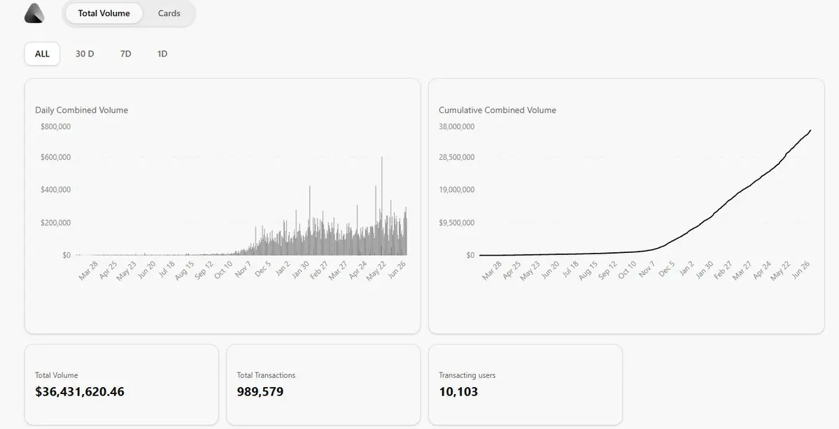The height and width of the screenshot is (429, 839).
Task: Click the Daily Combined Volume chart title
Action: [x=81, y=110]
